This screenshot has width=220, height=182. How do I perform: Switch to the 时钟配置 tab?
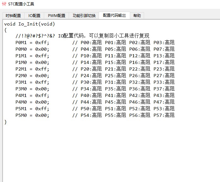point(14,15)
